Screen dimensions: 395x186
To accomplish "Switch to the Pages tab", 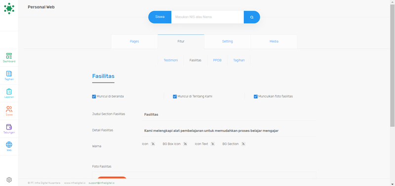I will 134,41.
